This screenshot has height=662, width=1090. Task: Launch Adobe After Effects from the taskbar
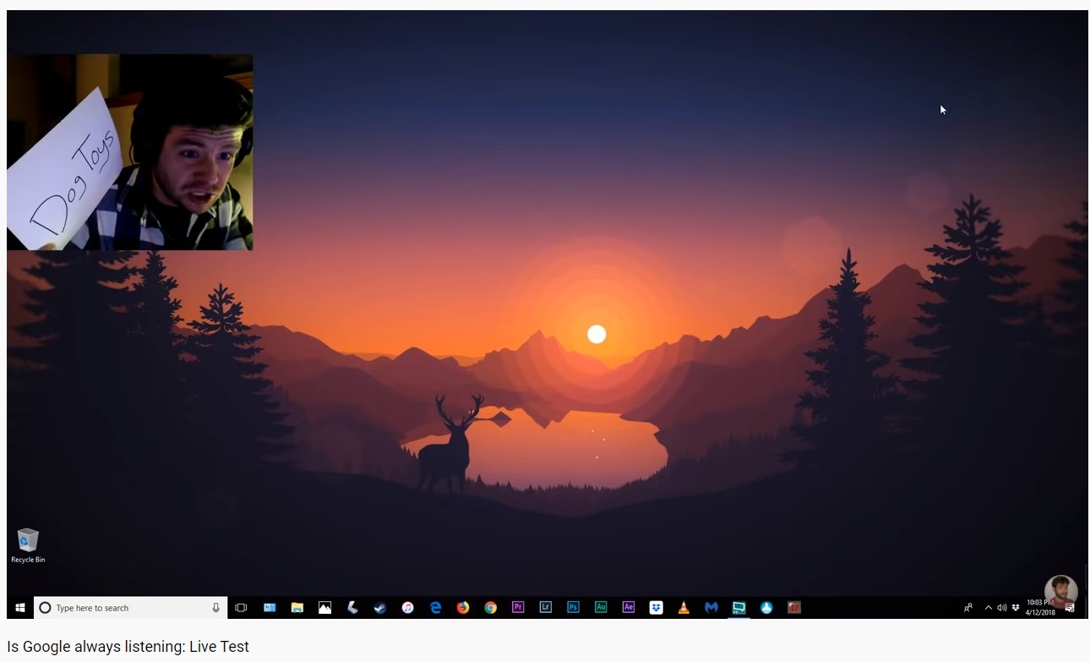coord(628,608)
